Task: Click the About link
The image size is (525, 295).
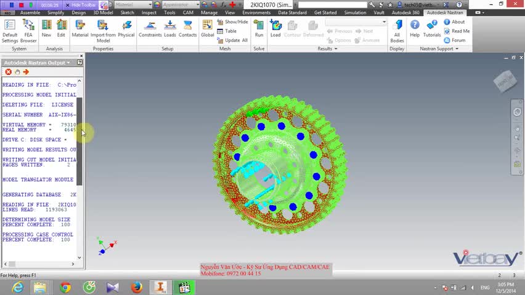Action: (454, 22)
